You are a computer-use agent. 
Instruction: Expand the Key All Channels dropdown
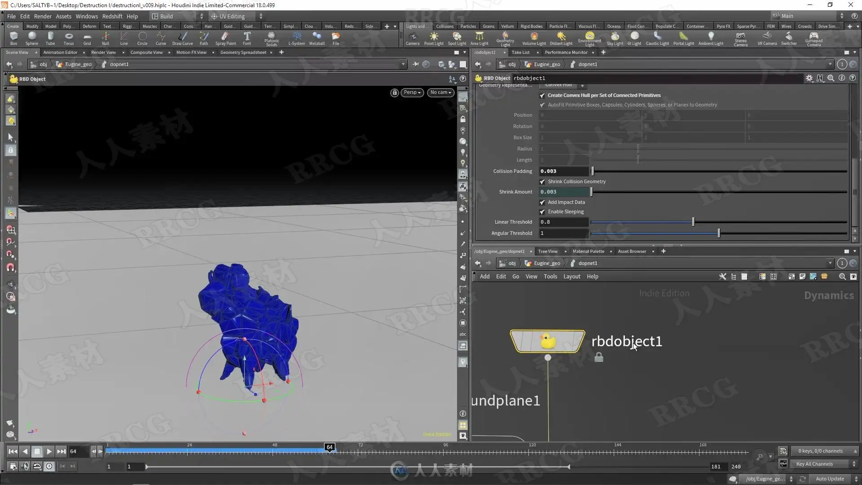(x=825, y=464)
